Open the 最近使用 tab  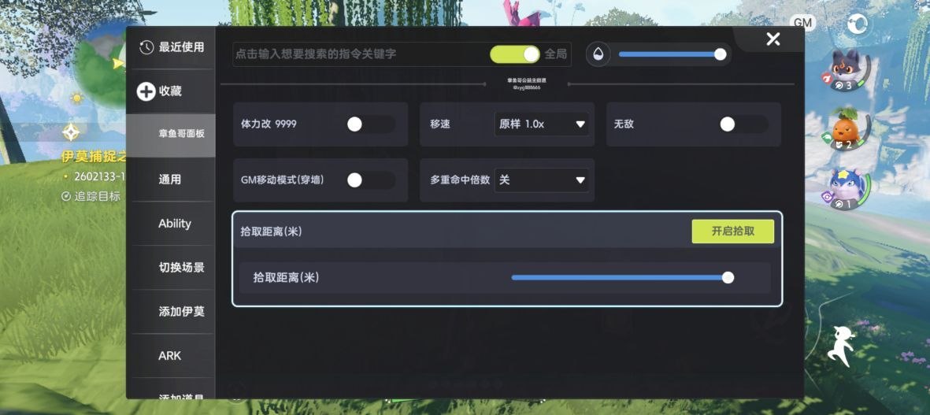[x=171, y=48]
